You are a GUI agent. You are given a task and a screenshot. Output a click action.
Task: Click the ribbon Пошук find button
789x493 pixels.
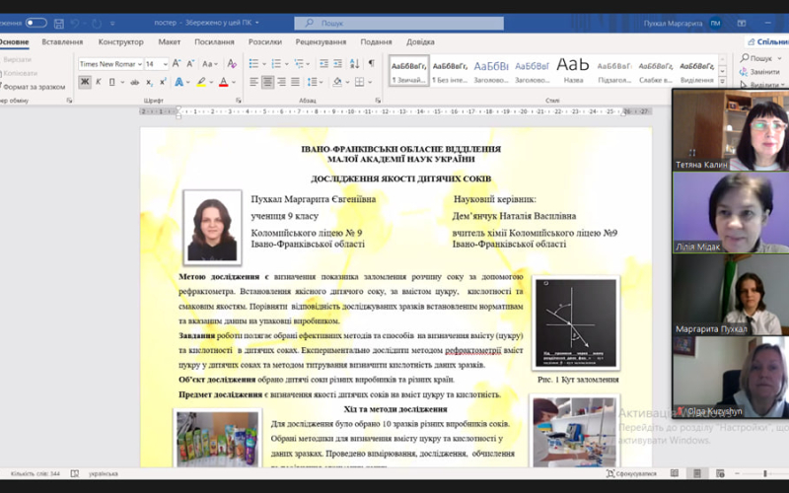coord(759,58)
